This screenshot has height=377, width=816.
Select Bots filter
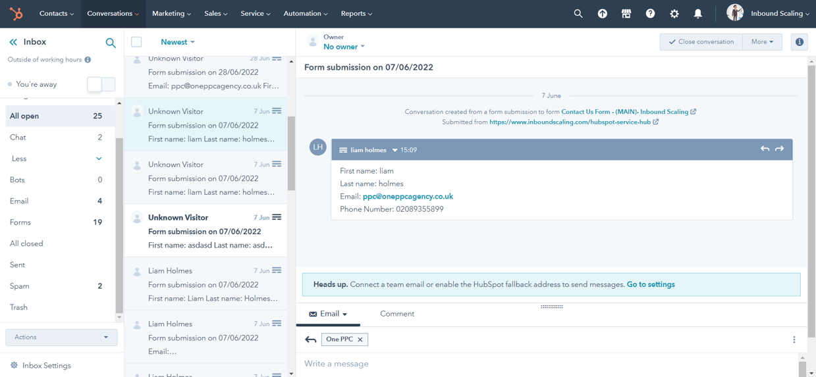tap(57, 180)
